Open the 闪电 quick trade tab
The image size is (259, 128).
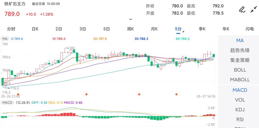(x=250, y=29)
